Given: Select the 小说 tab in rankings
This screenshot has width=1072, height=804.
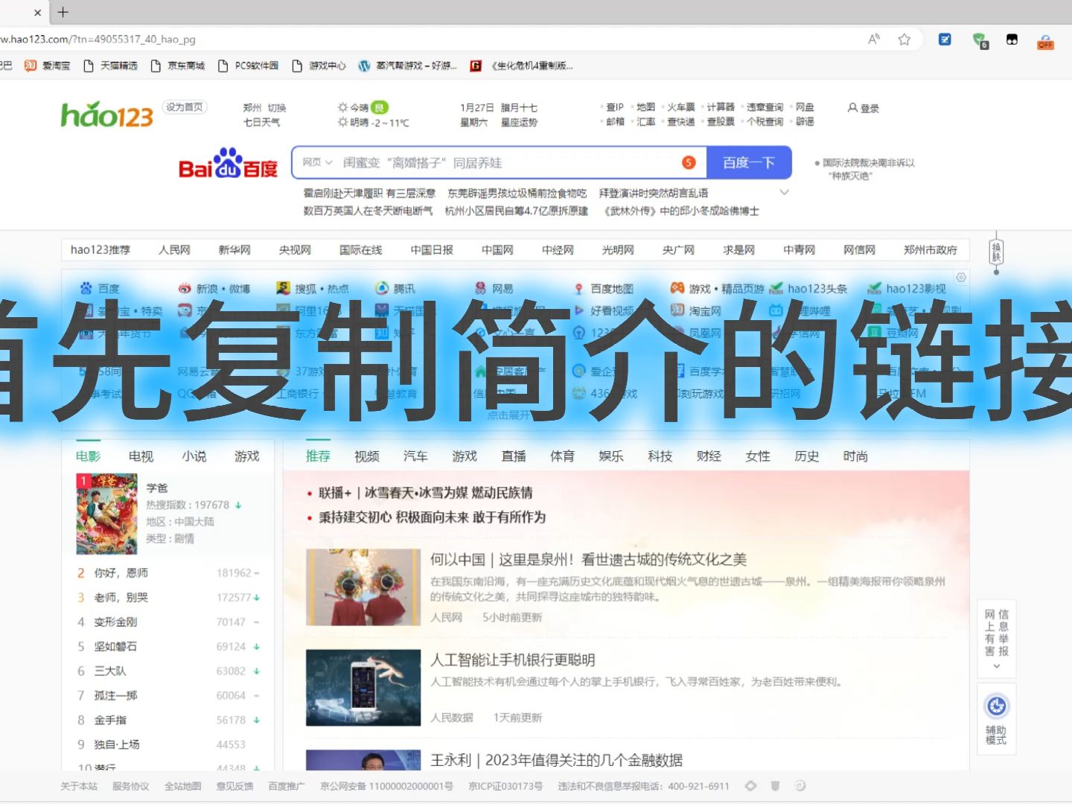Looking at the screenshot, I should [x=194, y=456].
